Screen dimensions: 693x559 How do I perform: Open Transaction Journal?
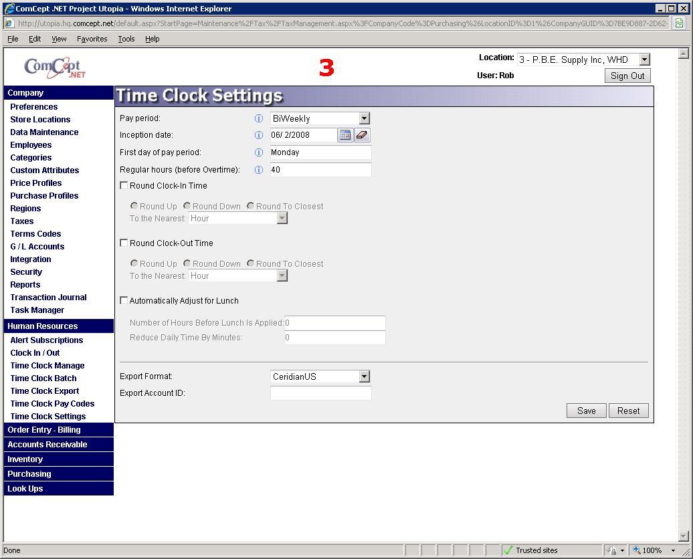click(x=49, y=298)
